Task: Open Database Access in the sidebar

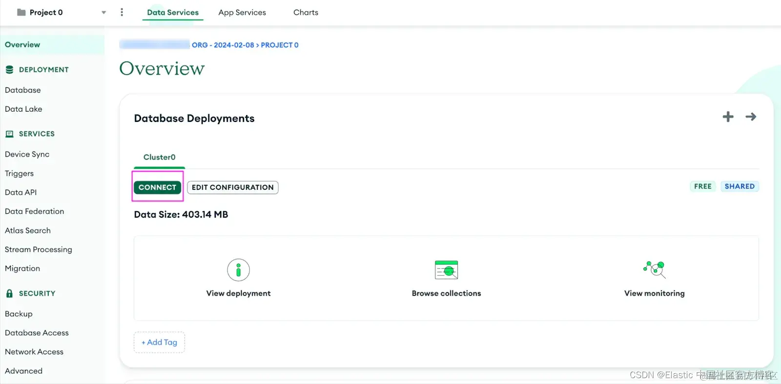Action: coord(37,333)
